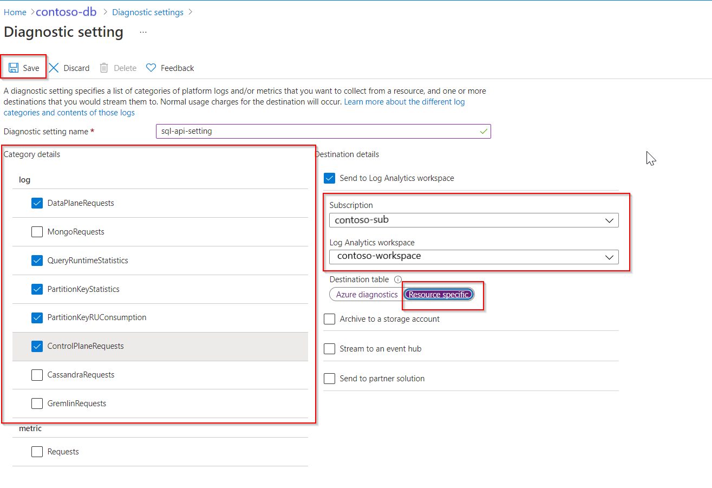712x488 pixels.
Task: Uncheck the DataPlaneRequests checkbox
Action: (37, 203)
